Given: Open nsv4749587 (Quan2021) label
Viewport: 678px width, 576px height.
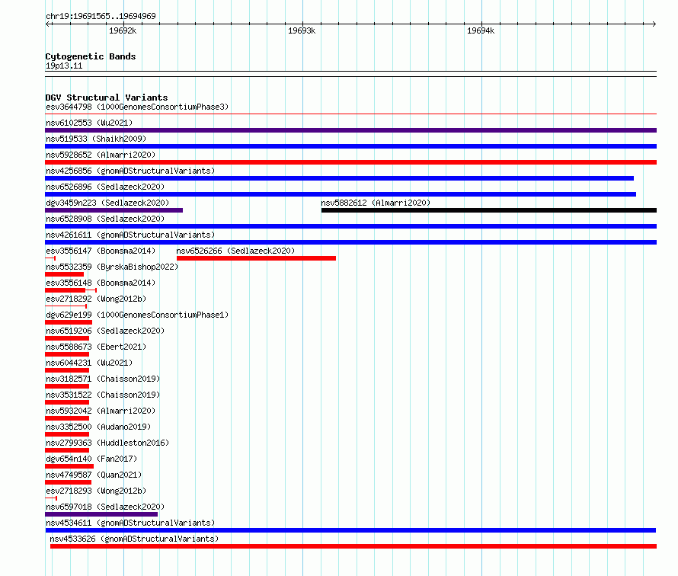Looking at the screenshot, I should pos(94,475).
